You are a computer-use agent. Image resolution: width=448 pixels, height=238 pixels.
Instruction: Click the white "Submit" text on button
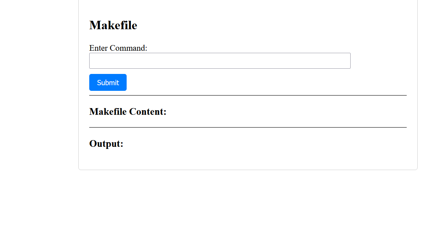(x=108, y=83)
